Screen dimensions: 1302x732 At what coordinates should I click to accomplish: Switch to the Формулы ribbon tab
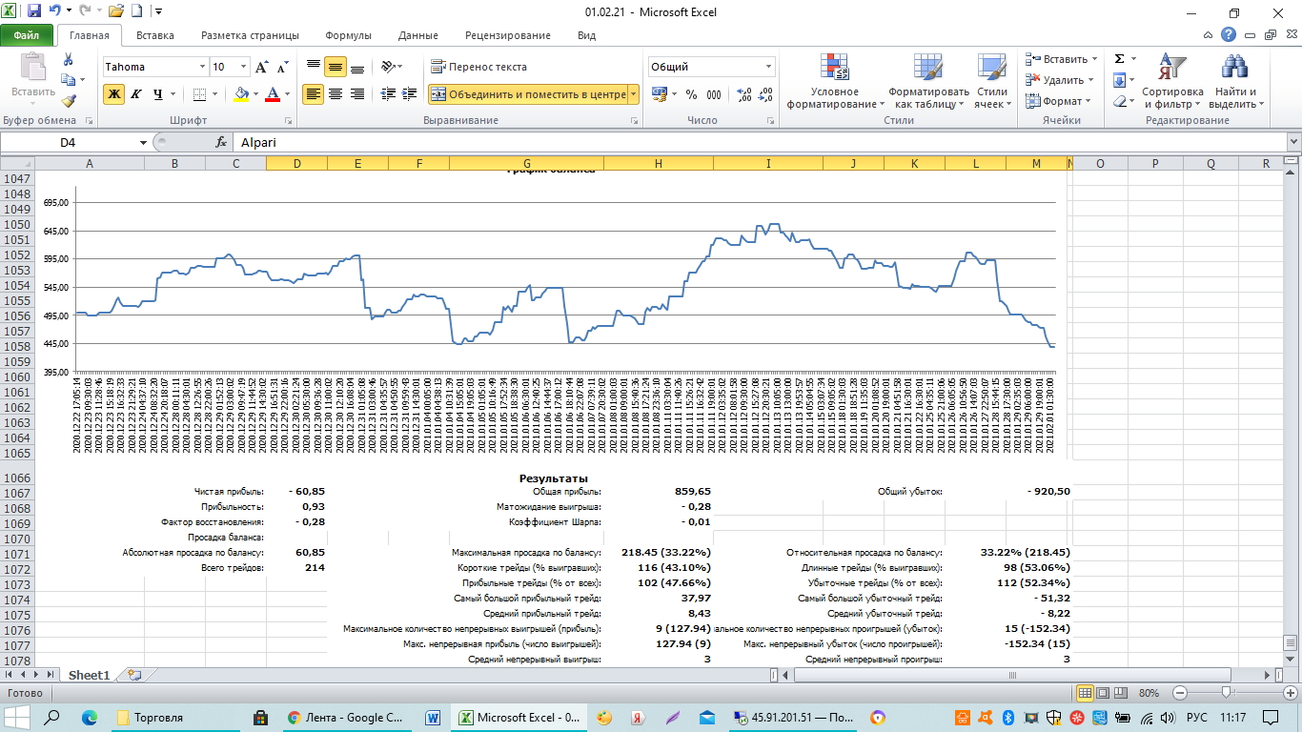pyautogui.click(x=348, y=35)
